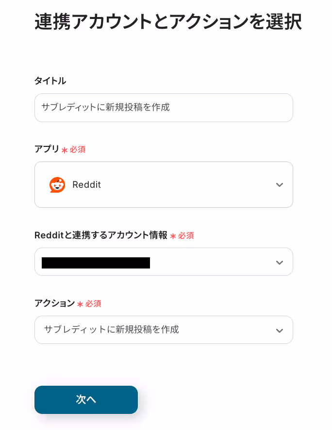Click the red asterisk beside アクション

click(80, 304)
